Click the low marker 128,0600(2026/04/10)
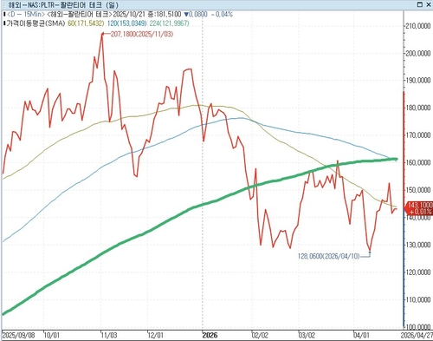 click(328, 256)
